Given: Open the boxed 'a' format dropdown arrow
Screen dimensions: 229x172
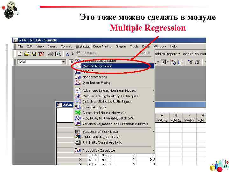Looking at the screenshot, I should pyautogui.click(x=168, y=62).
